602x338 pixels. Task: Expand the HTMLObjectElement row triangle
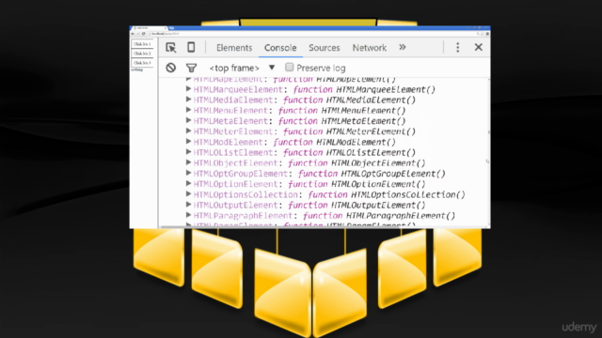188,162
